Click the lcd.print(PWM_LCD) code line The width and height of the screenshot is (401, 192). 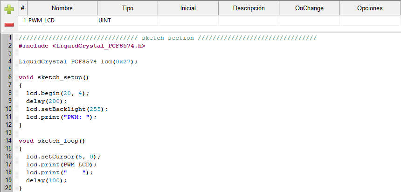(62, 165)
